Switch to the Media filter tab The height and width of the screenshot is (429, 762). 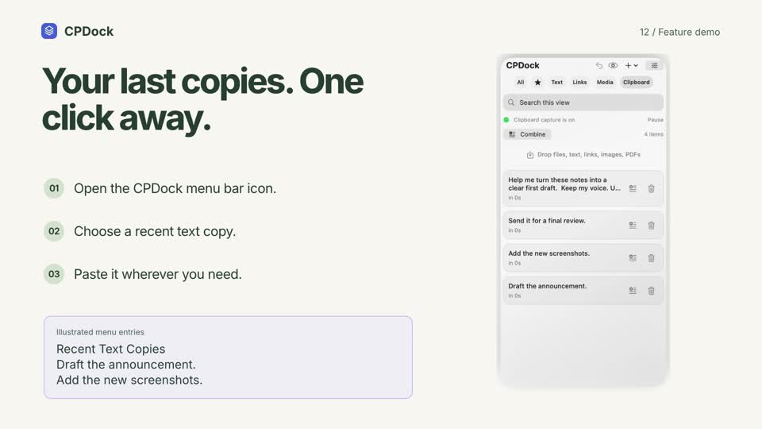point(605,82)
